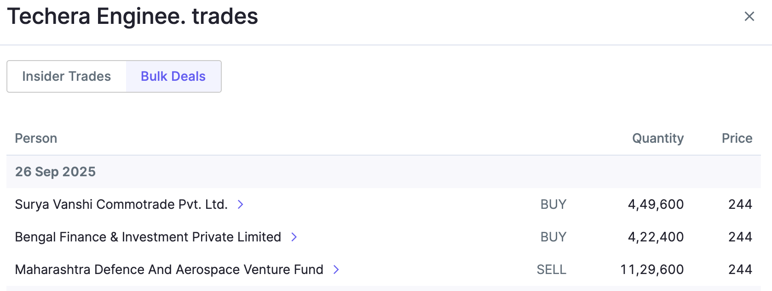Select the Bulk Deals tab
The height and width of the screenshot is (291, 772).
click(173, 76)
